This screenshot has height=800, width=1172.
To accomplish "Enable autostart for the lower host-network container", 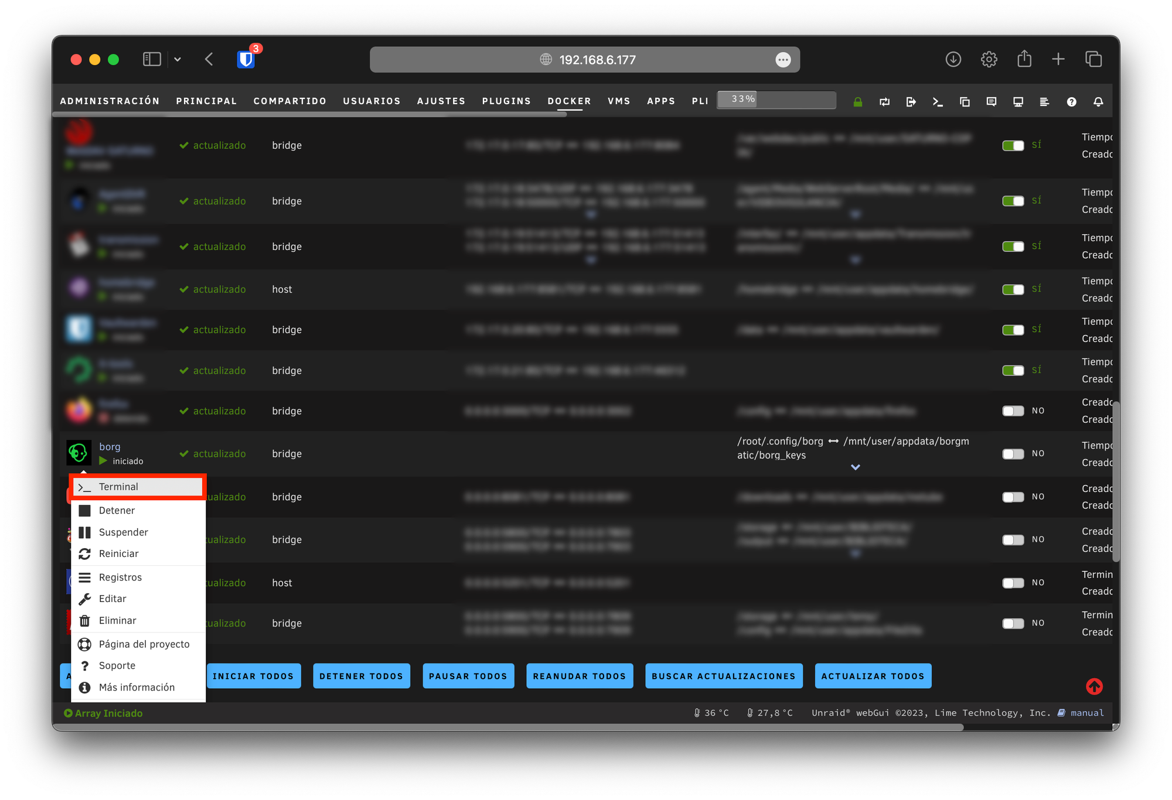I will click(1013, 583).
